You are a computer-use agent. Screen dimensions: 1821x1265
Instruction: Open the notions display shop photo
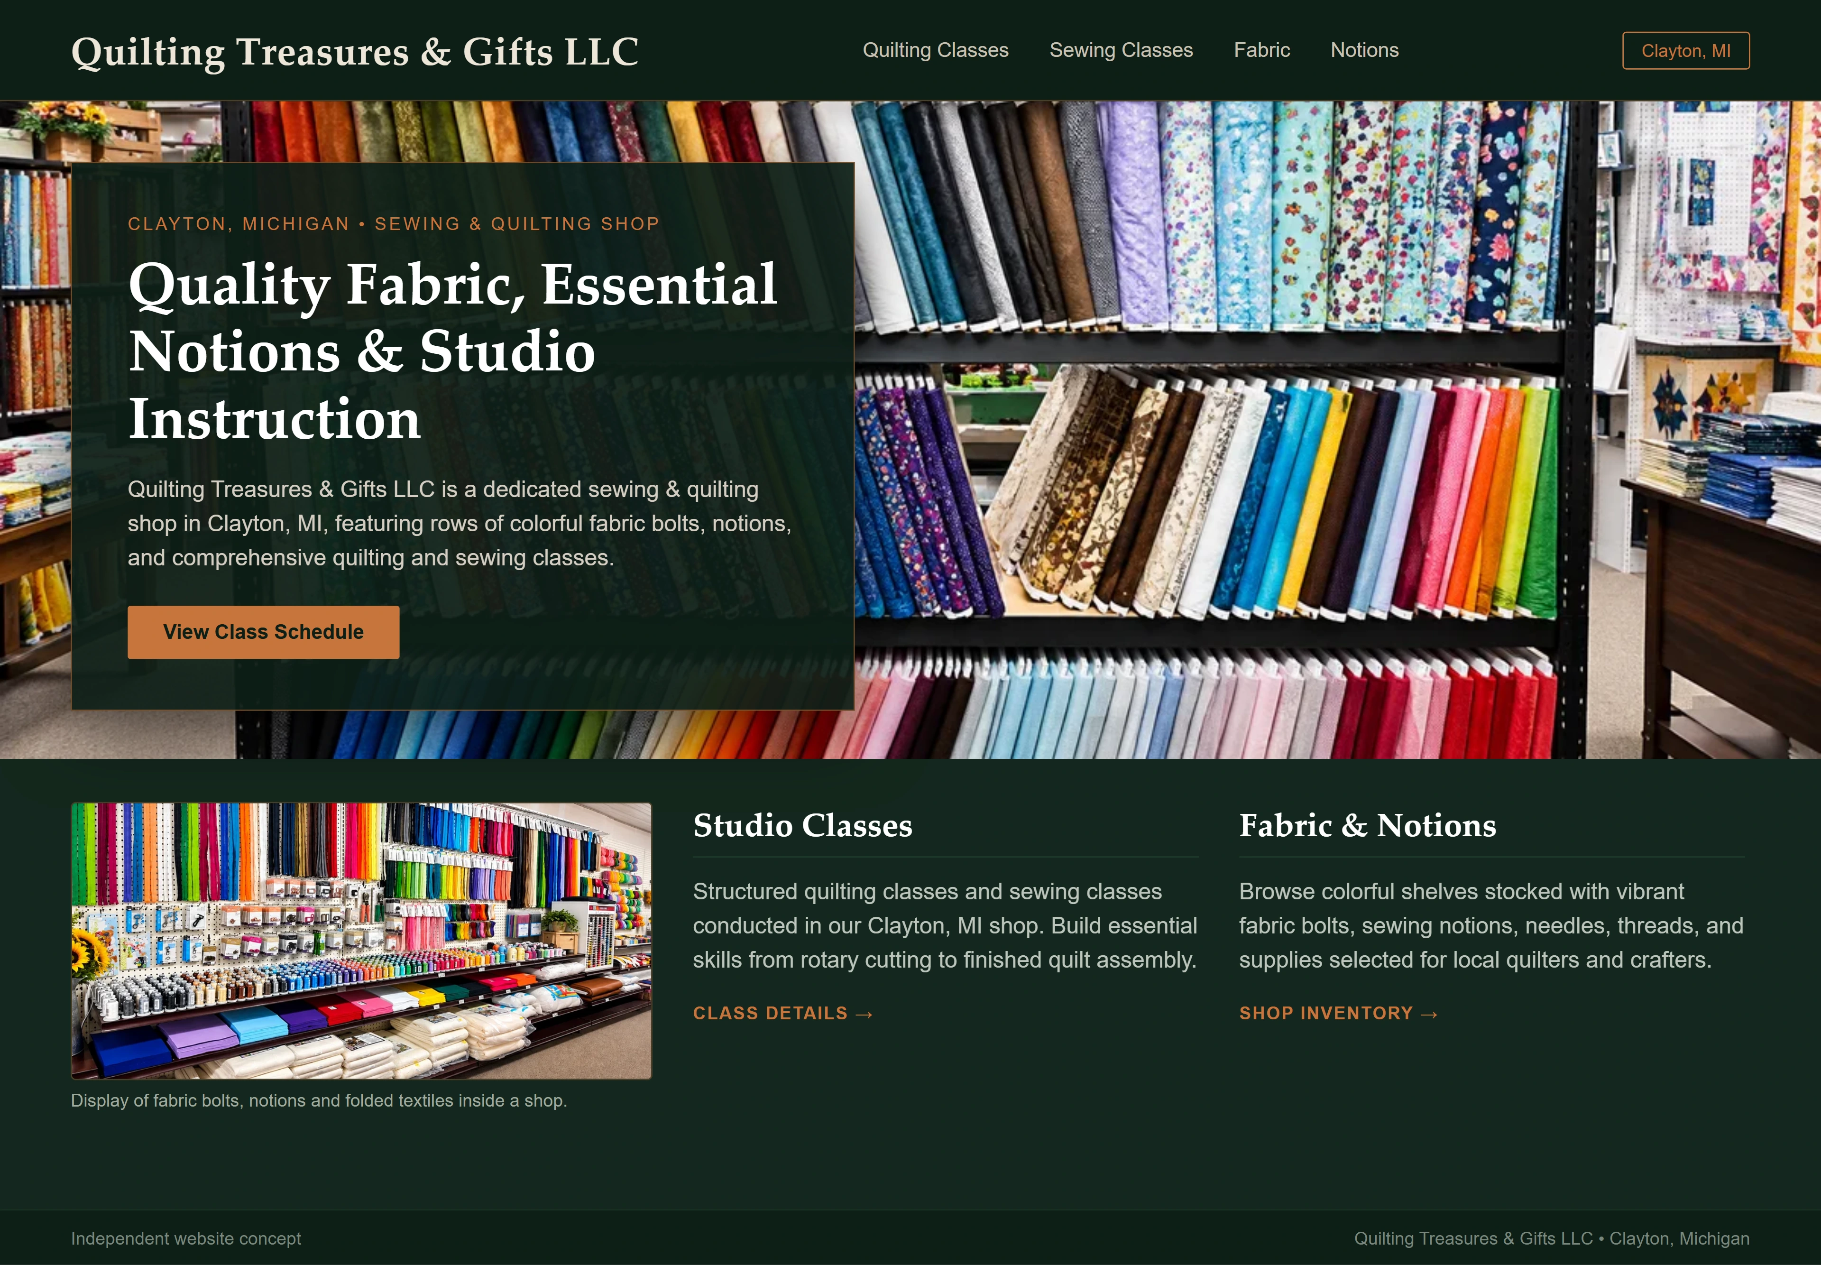(361, 941)
